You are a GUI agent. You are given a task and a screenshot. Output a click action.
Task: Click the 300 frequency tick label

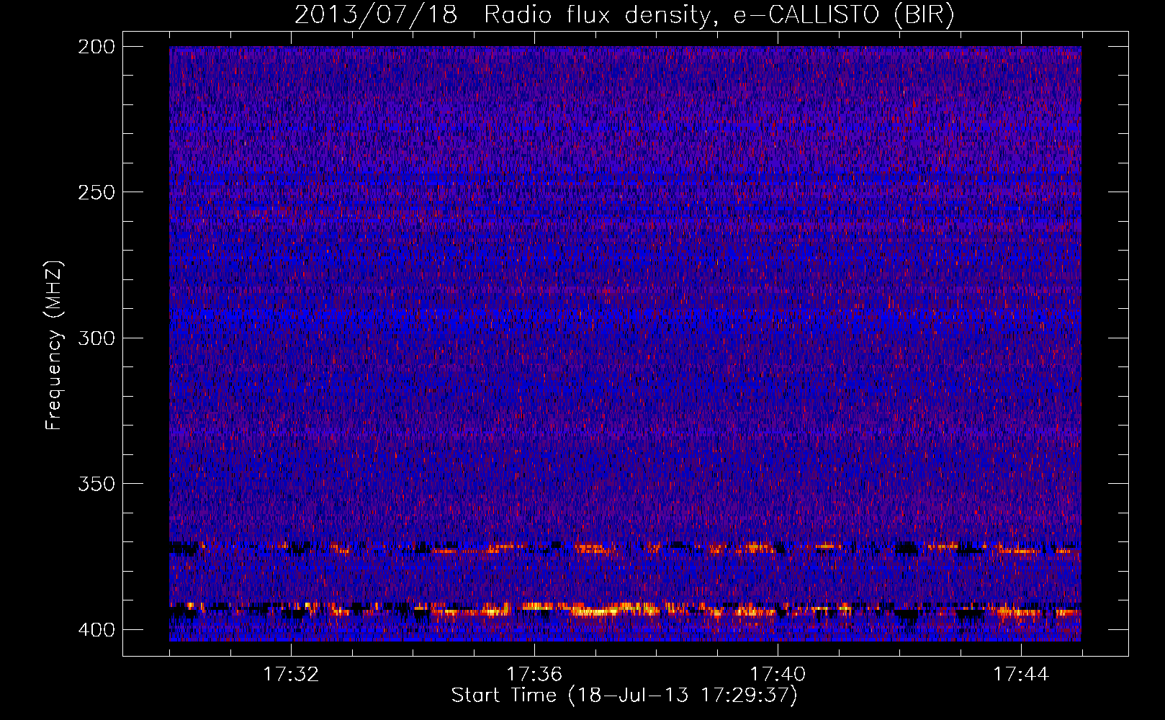coord(96,338)
